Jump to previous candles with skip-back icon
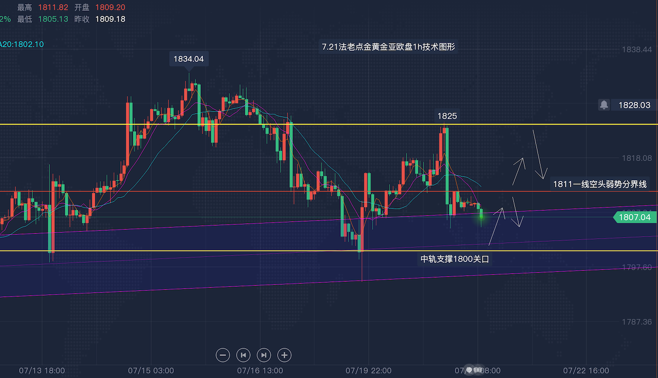This screenshot has width=658, height=378. coord(243,355)
